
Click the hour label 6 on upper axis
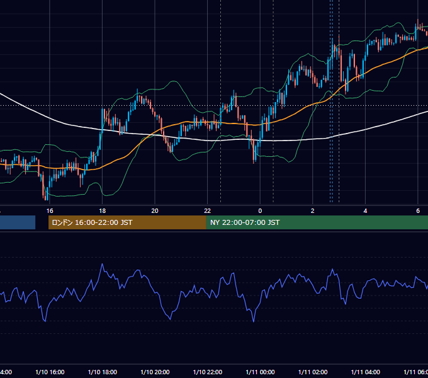point(418,211)
